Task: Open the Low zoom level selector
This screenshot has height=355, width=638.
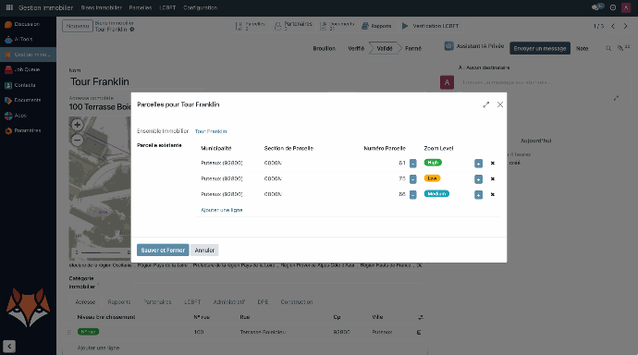Action: pyautogui.click(x=432, y=178)
